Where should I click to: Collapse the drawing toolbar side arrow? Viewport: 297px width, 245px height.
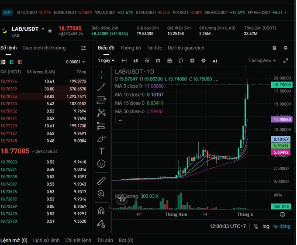pos(110,207)
